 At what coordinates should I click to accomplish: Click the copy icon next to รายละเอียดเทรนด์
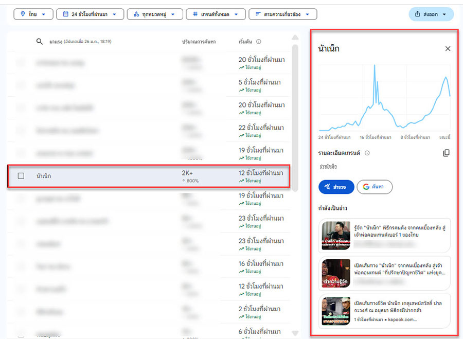pos(446,153)
